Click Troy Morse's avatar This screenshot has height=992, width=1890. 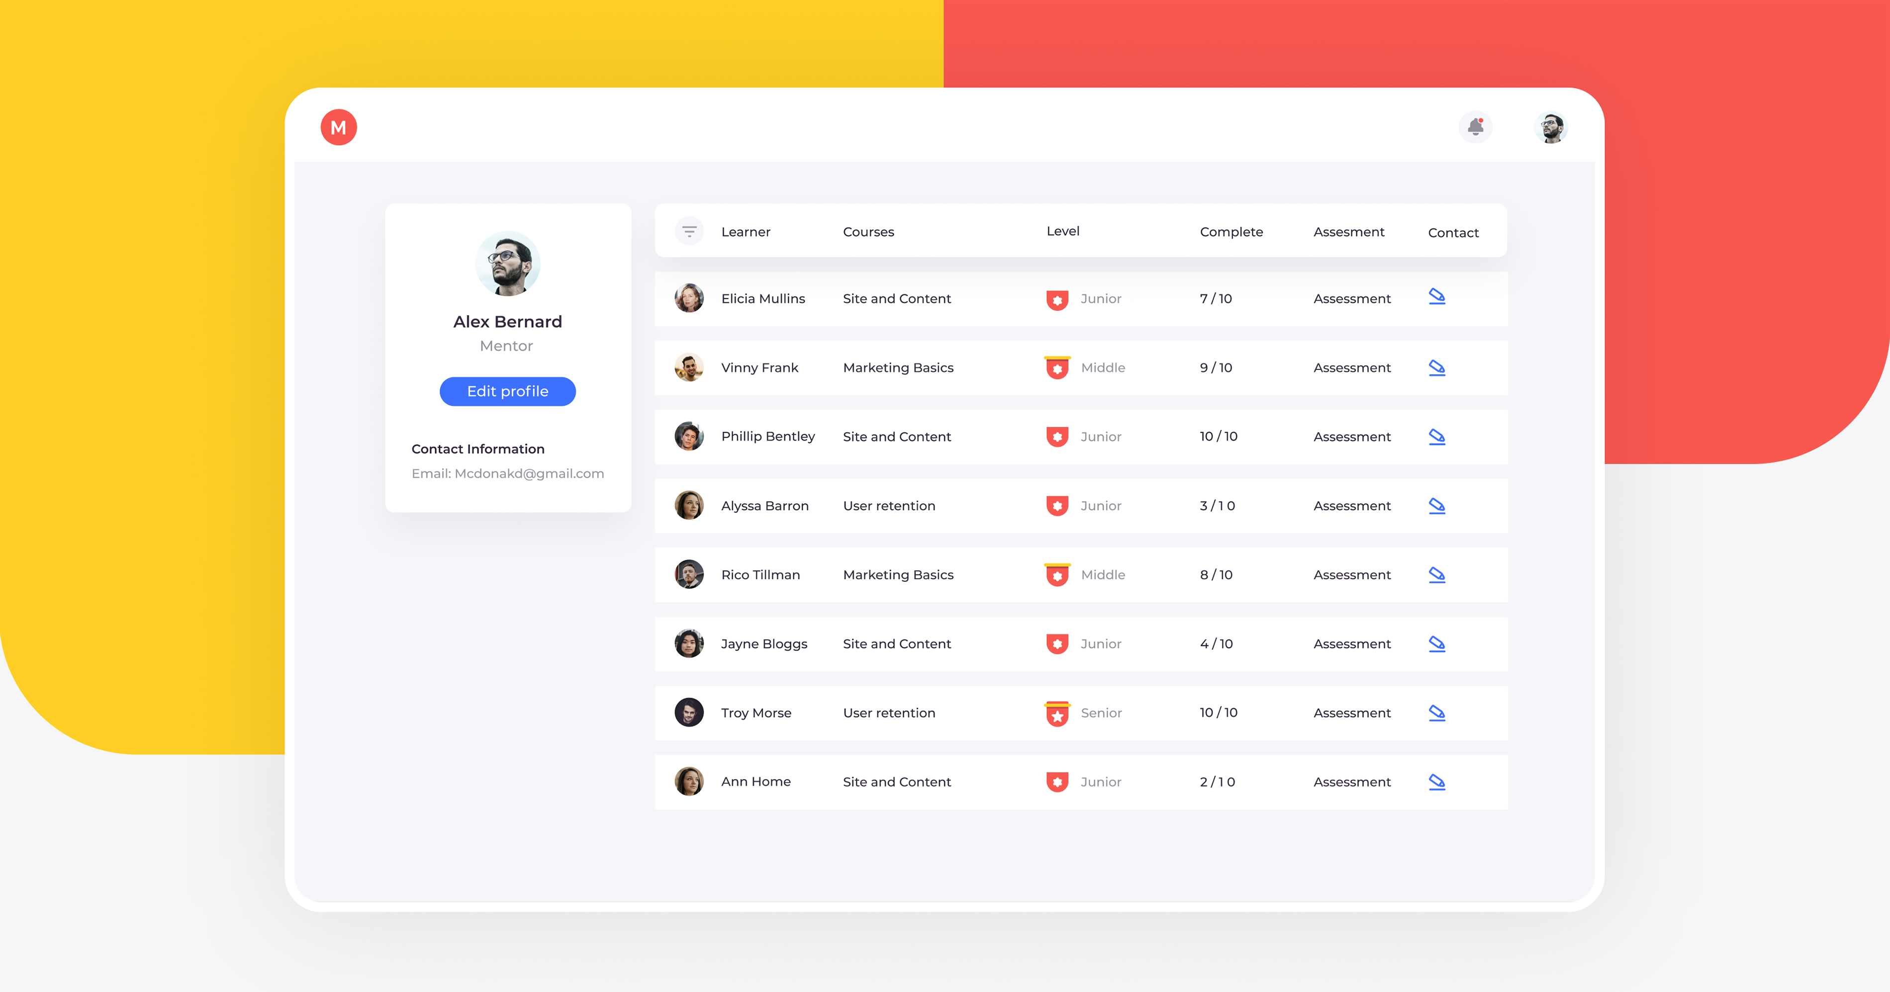point(689,713)
